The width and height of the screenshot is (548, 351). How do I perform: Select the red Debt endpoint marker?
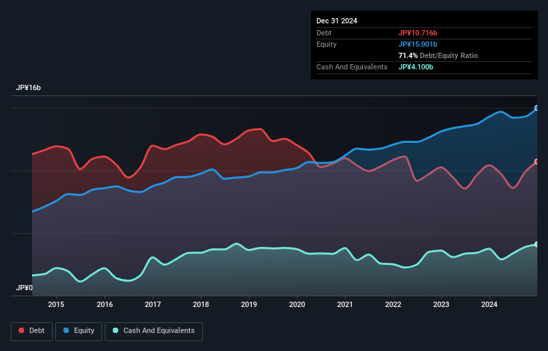point(537,161)
